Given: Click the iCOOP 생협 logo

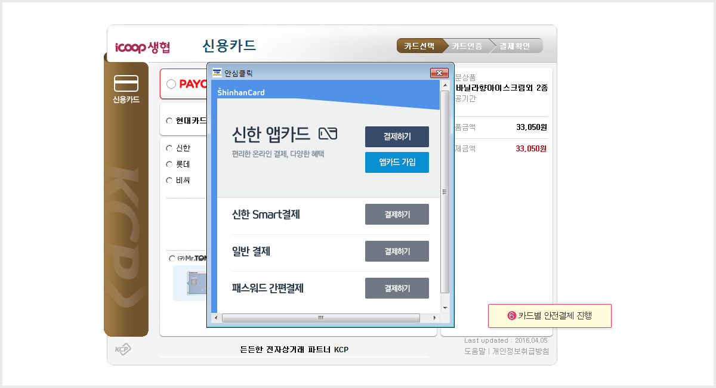Looking at the screenshot, I should click(142, 47).
